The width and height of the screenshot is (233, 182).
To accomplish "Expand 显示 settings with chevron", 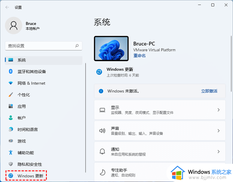I will tap(218, 110).
